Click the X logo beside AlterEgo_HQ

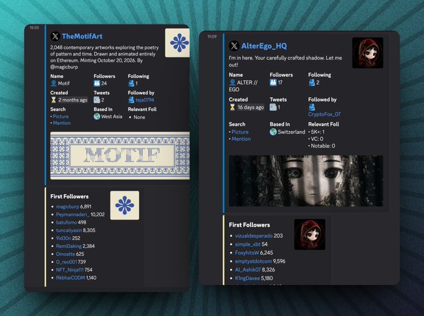[x=234, y=45]
